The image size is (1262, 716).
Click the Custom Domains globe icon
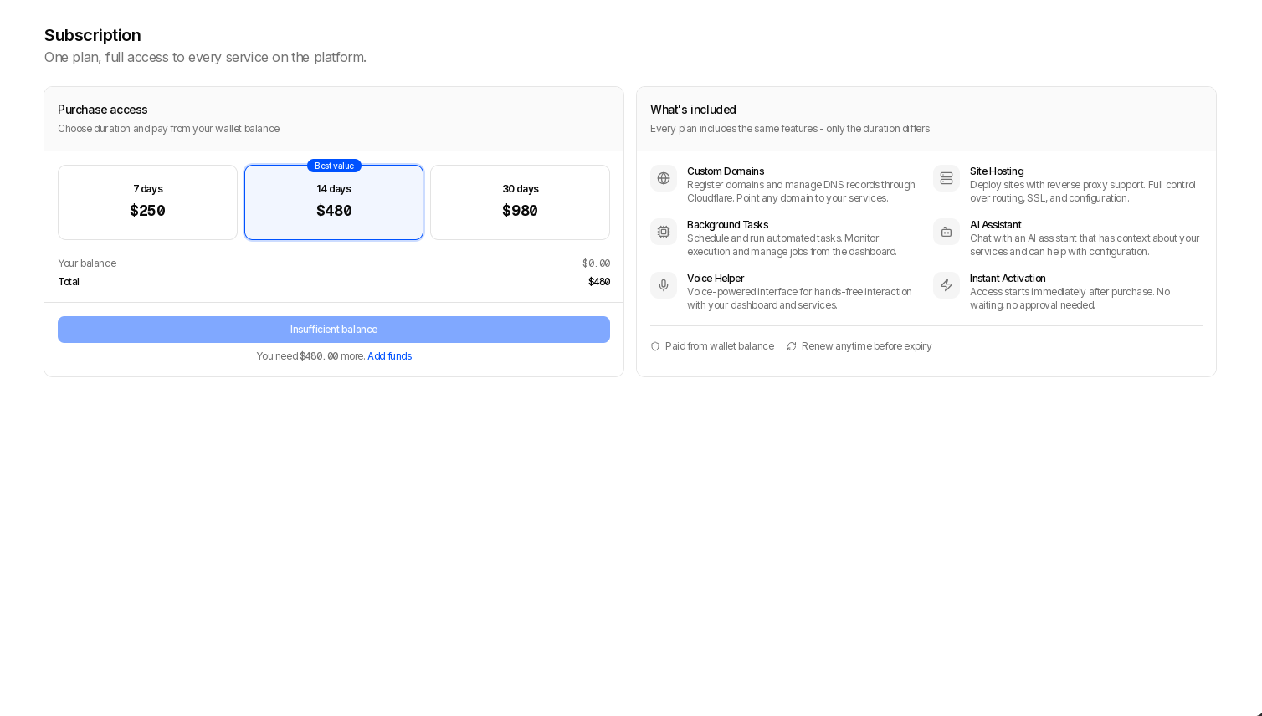coord(664,178)
